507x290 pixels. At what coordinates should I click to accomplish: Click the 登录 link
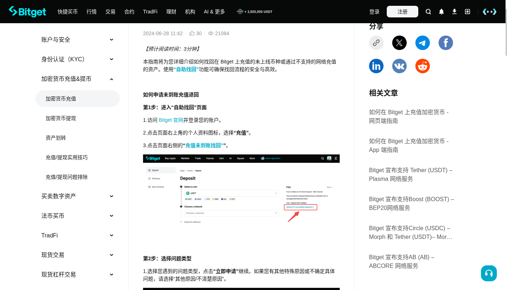tap(374, 12)
